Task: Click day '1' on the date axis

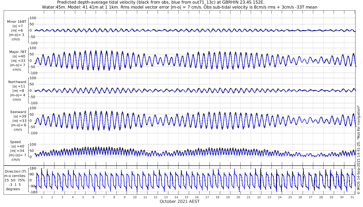Action: pyautogui.click(x=41, y=197)
